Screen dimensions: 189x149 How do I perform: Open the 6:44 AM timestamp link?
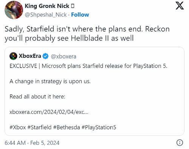pyautogui.click(x=15, y=143)
